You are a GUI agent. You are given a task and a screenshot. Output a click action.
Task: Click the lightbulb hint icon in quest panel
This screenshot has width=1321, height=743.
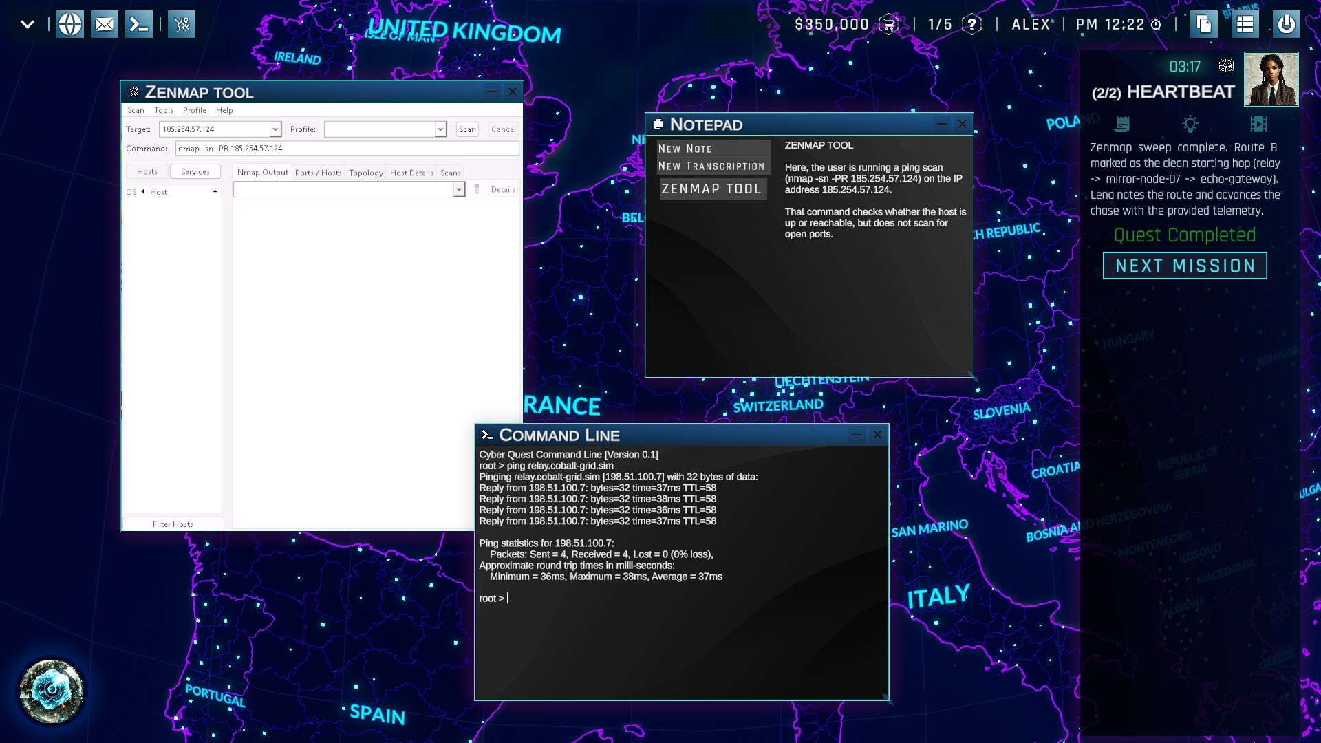click(1190, 125)
